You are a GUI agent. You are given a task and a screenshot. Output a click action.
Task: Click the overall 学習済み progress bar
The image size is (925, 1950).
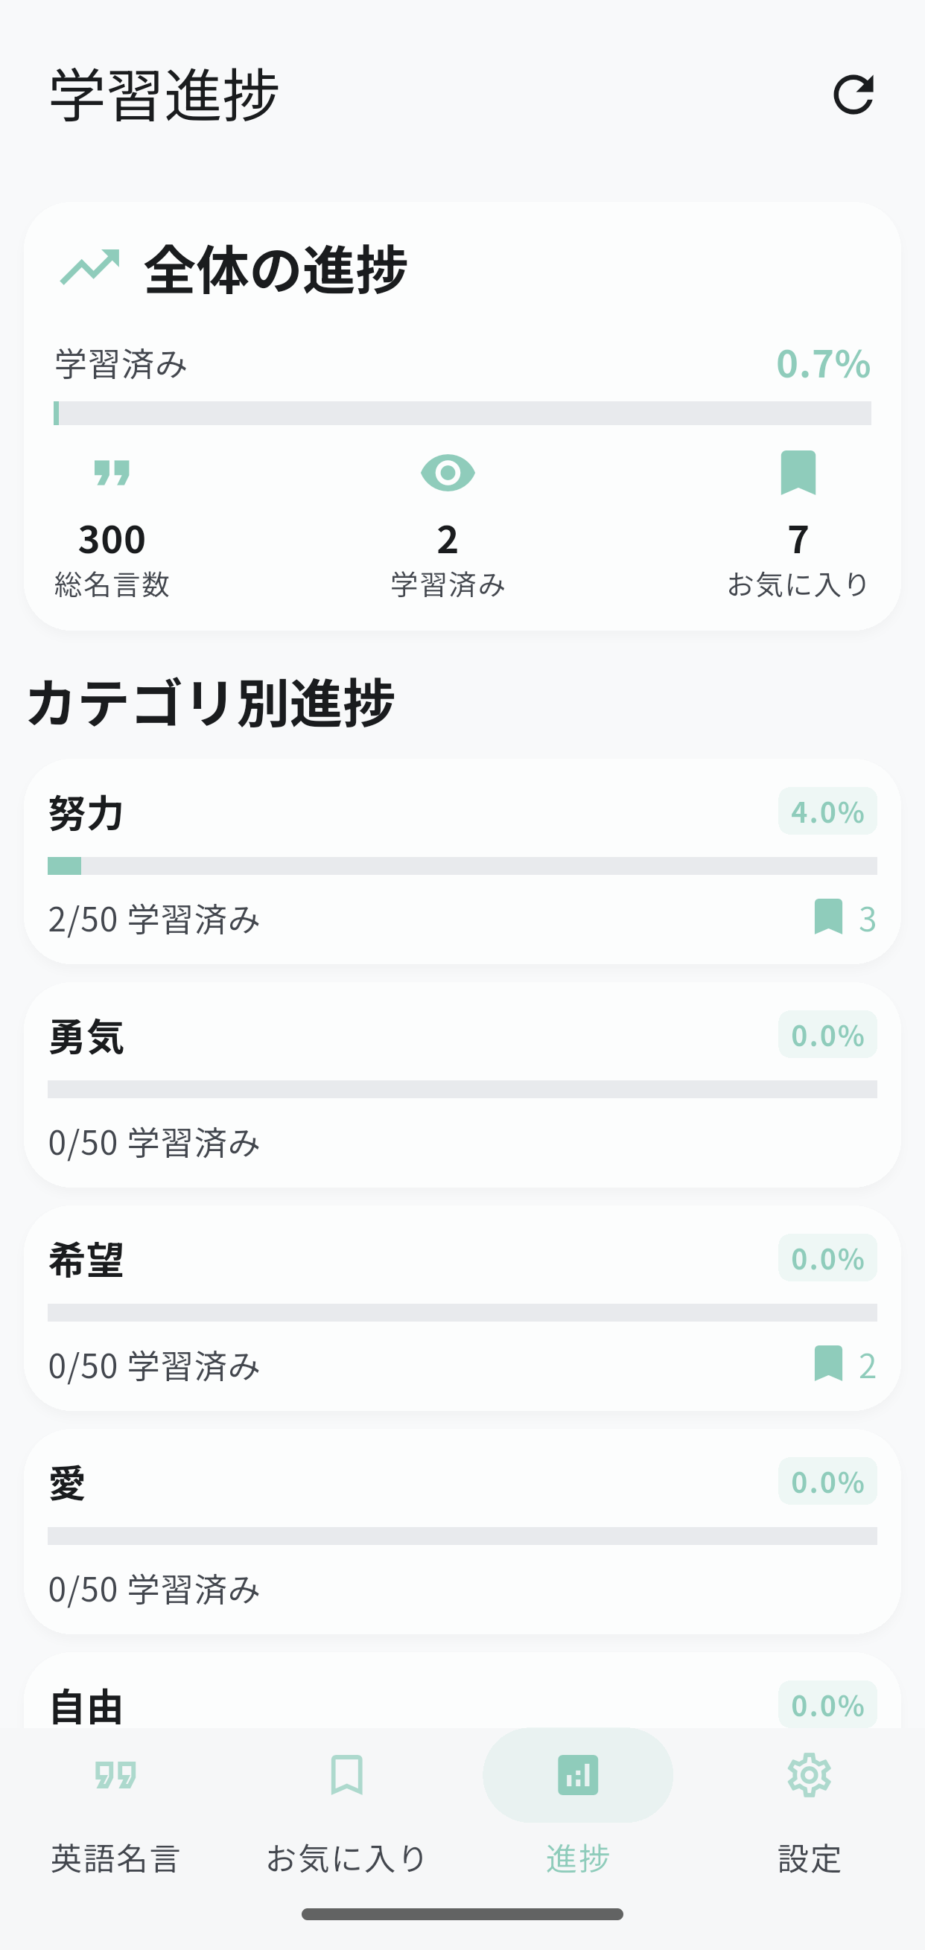tap(462, 413)
